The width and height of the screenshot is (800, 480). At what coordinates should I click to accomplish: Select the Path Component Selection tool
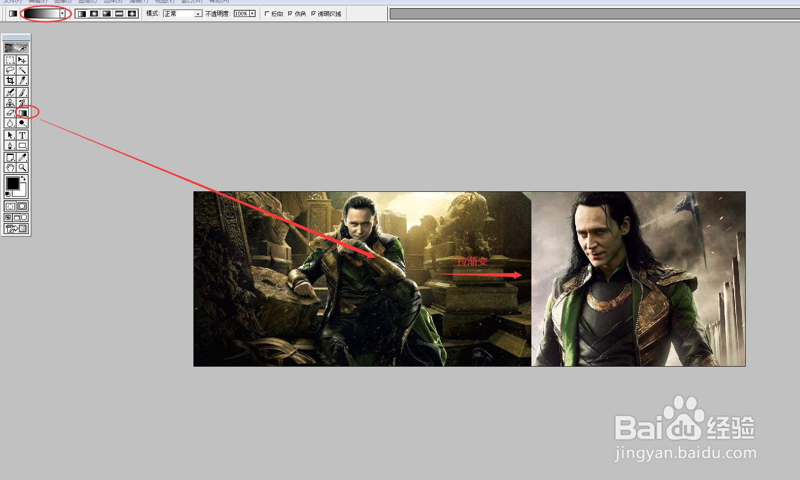[10, 135]
